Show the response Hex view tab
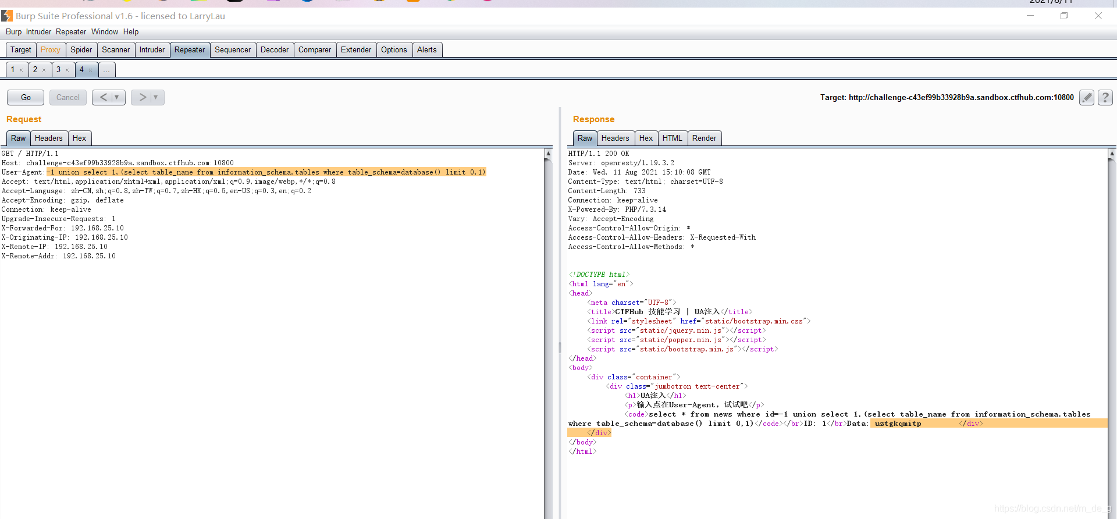The width and height of the screenshot is (1117, 519). coord(646,138)
